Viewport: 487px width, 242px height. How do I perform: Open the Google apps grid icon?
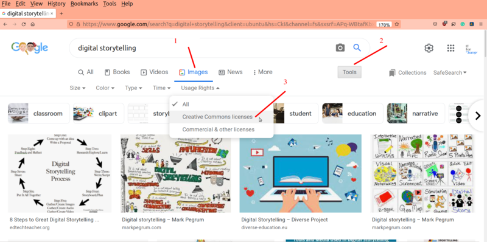pos(450,48)
